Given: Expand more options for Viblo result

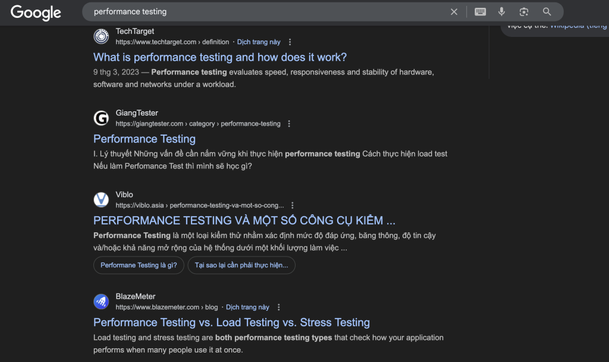Looking at the screenshot, I should (293, 205).
